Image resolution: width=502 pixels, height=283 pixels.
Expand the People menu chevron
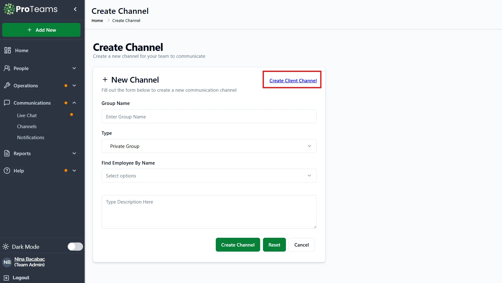[74, 68]
